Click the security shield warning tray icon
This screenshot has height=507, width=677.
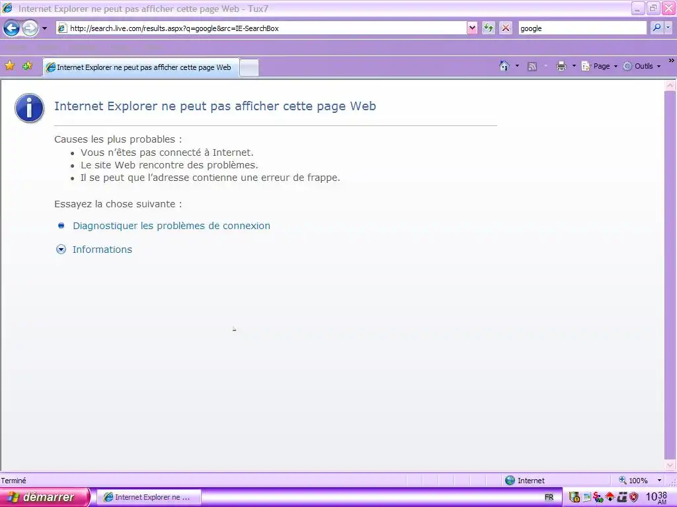point(575,497)
